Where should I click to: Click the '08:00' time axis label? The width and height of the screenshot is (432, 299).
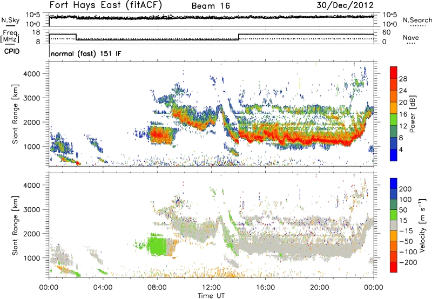point(157,287)
